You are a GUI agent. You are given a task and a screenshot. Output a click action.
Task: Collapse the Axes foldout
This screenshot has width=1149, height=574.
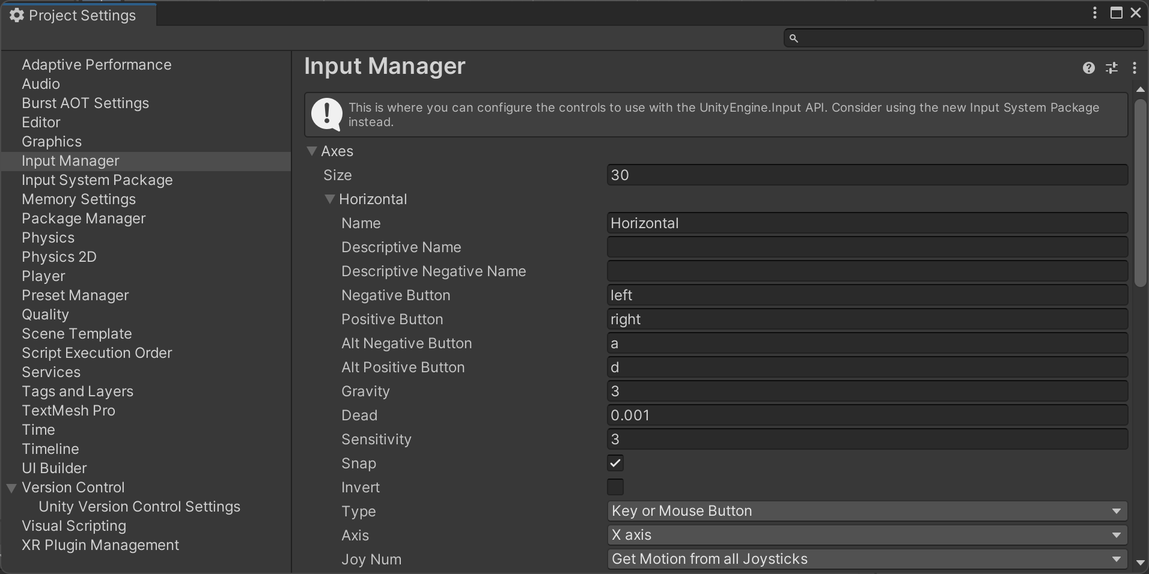pos(311,151)
